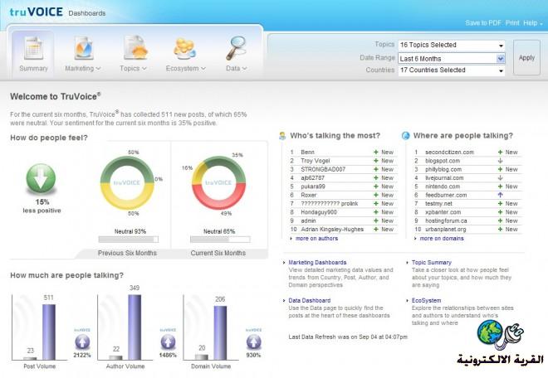This screenshot has width=548, height=378.
Task: Click the Ecosystem people icon
Action: [x=184, y=48]
